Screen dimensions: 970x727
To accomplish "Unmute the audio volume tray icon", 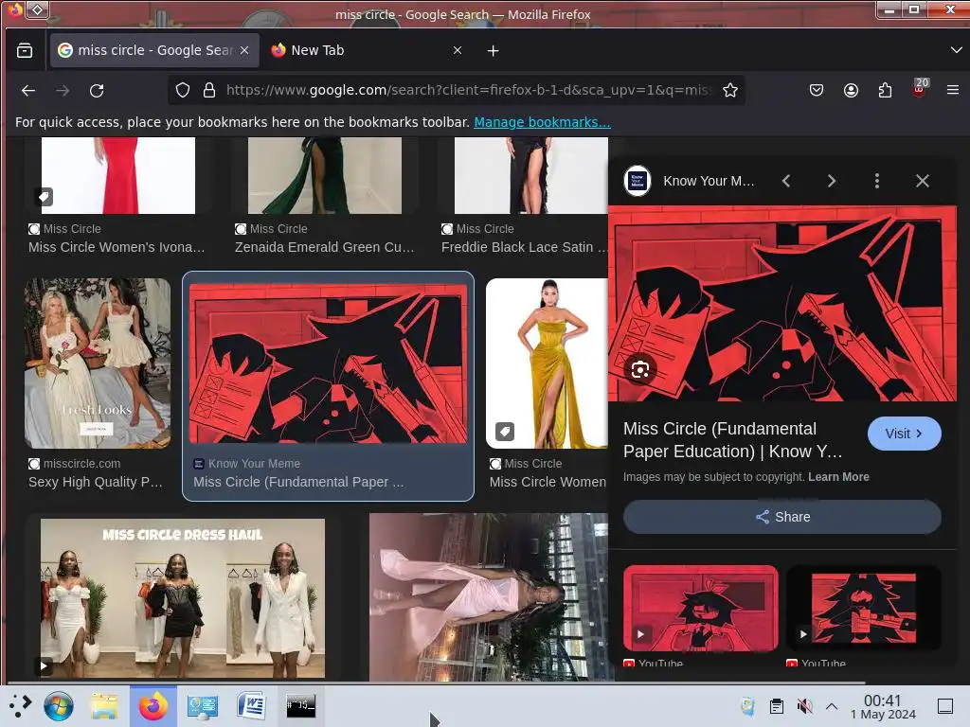I will pyautogui.click(x=804, y=705).
